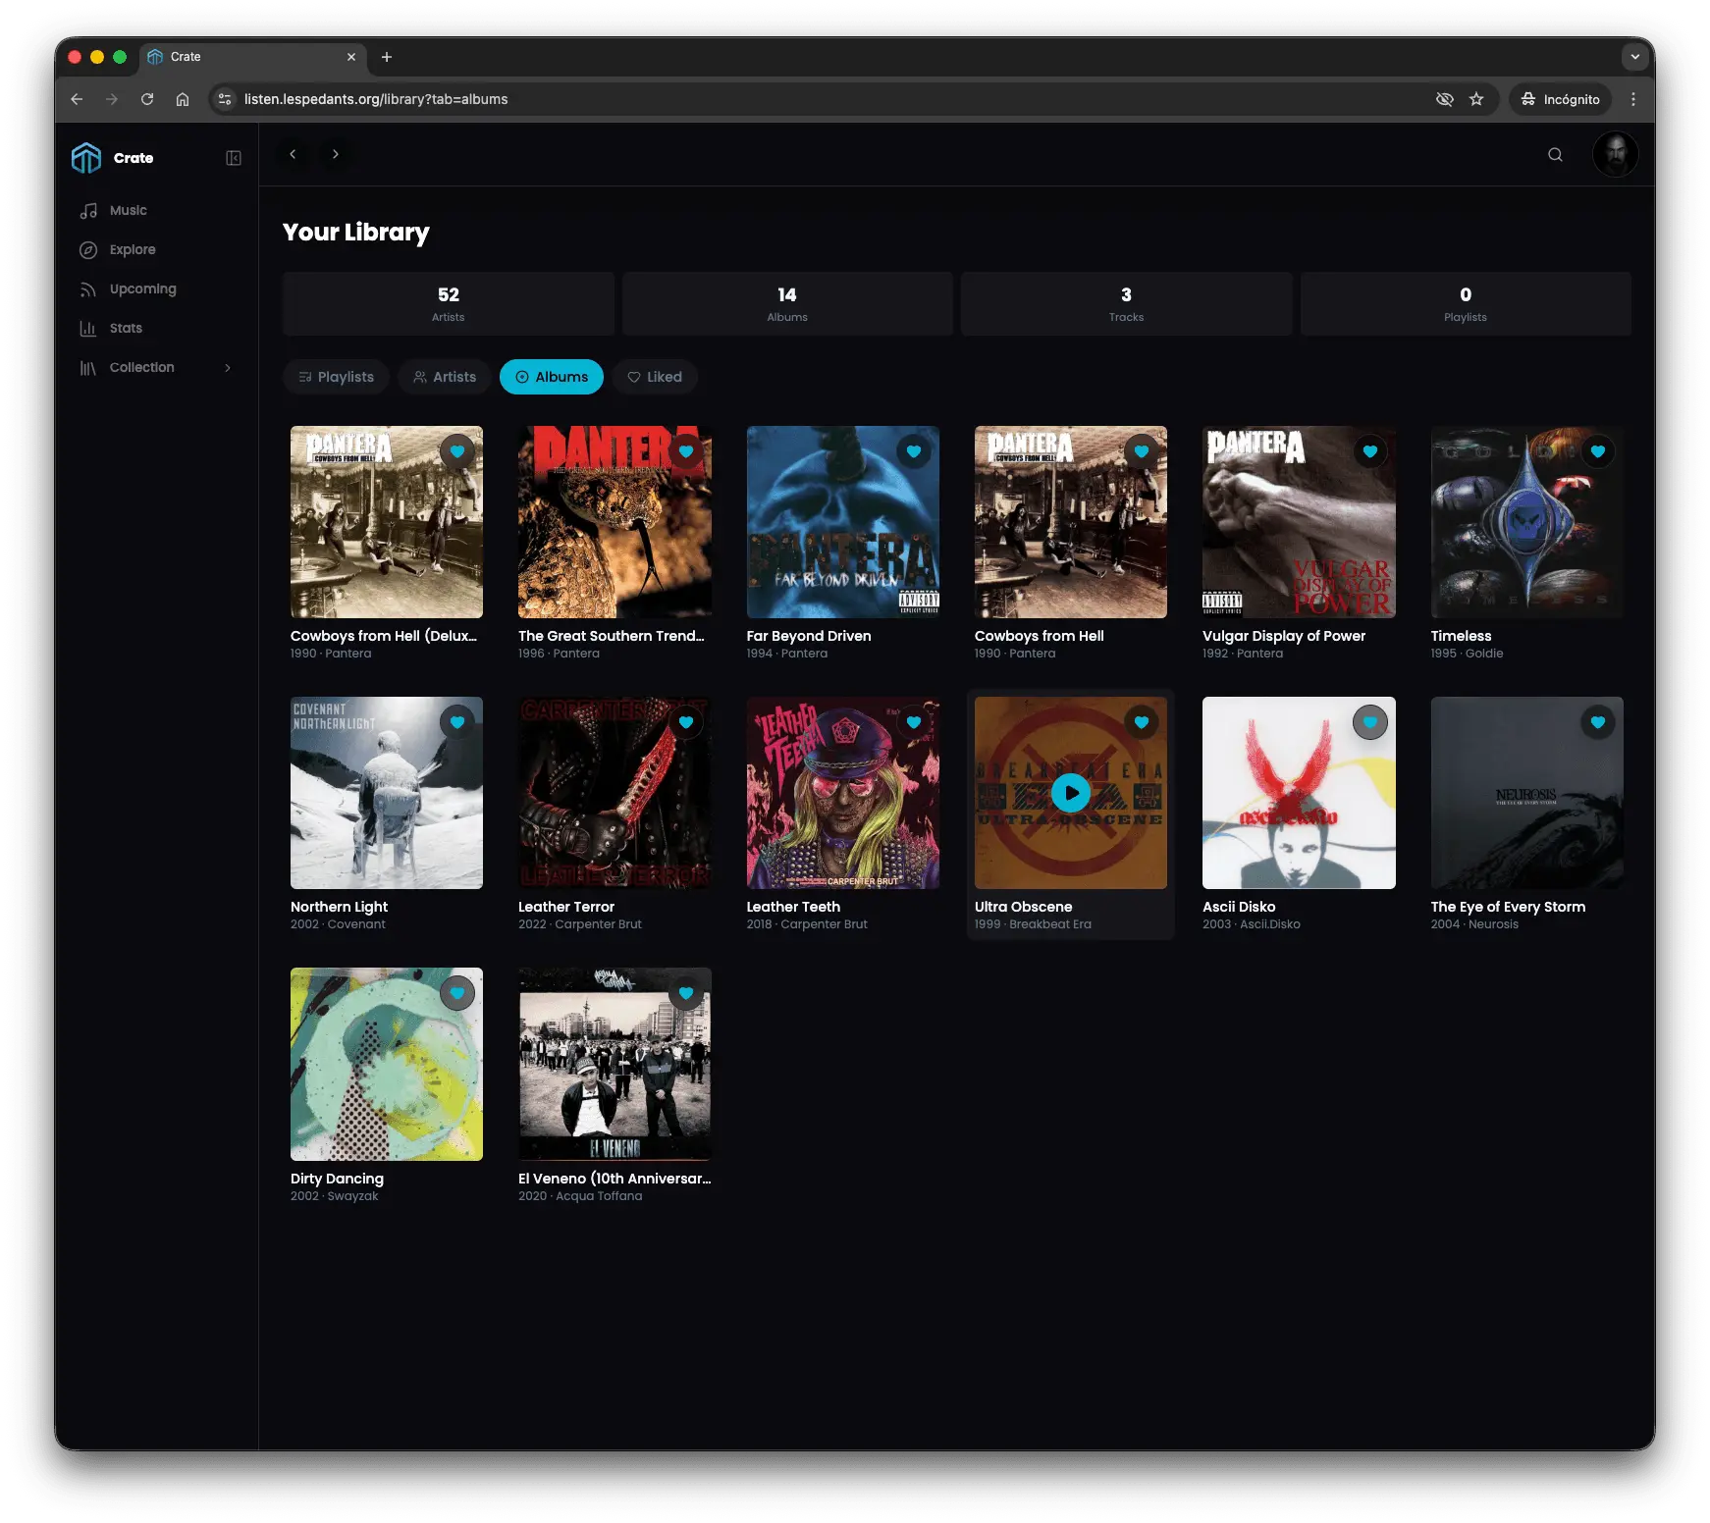
Task: Collapse the sidebar panel icon
Action: (234, 158)
